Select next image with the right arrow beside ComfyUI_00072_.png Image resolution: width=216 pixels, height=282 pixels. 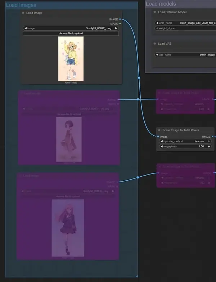(x=116, y=28)
